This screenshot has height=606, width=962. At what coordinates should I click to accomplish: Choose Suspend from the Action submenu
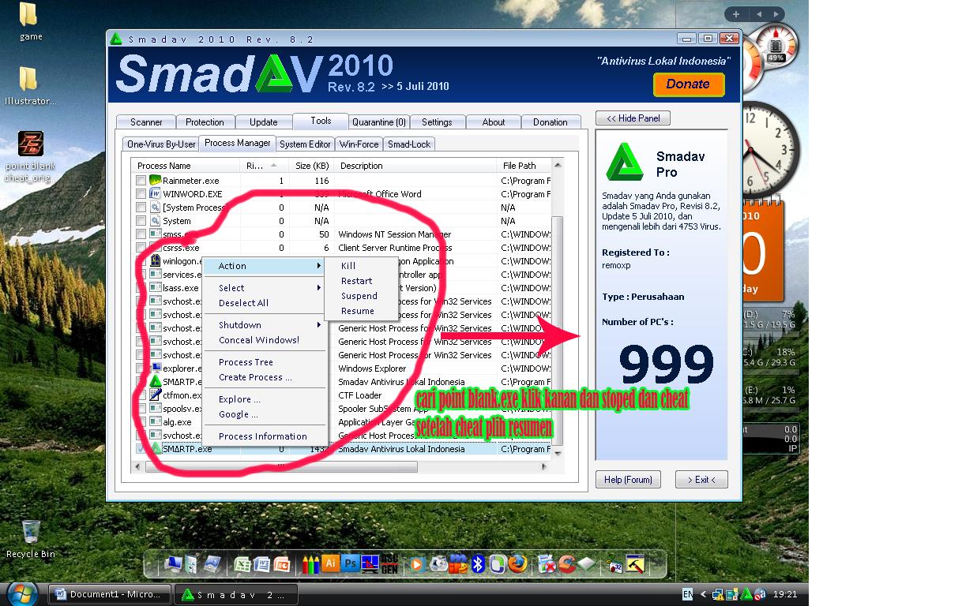pyautogui.click(x=359, y=296)
